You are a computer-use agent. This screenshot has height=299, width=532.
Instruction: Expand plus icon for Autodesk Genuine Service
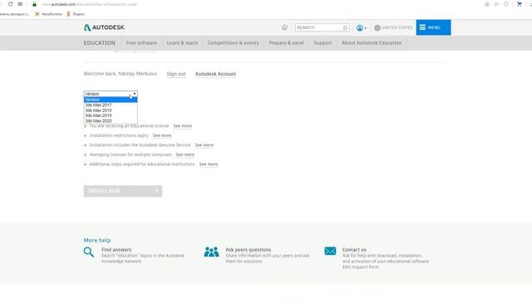(85, 145)
